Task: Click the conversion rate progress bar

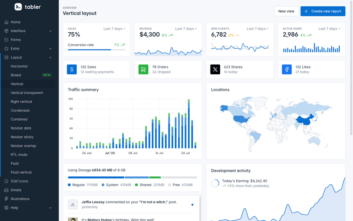Action: (x=96, y=50)
